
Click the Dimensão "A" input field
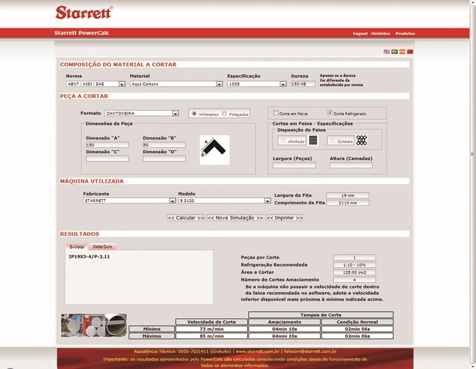107,145
